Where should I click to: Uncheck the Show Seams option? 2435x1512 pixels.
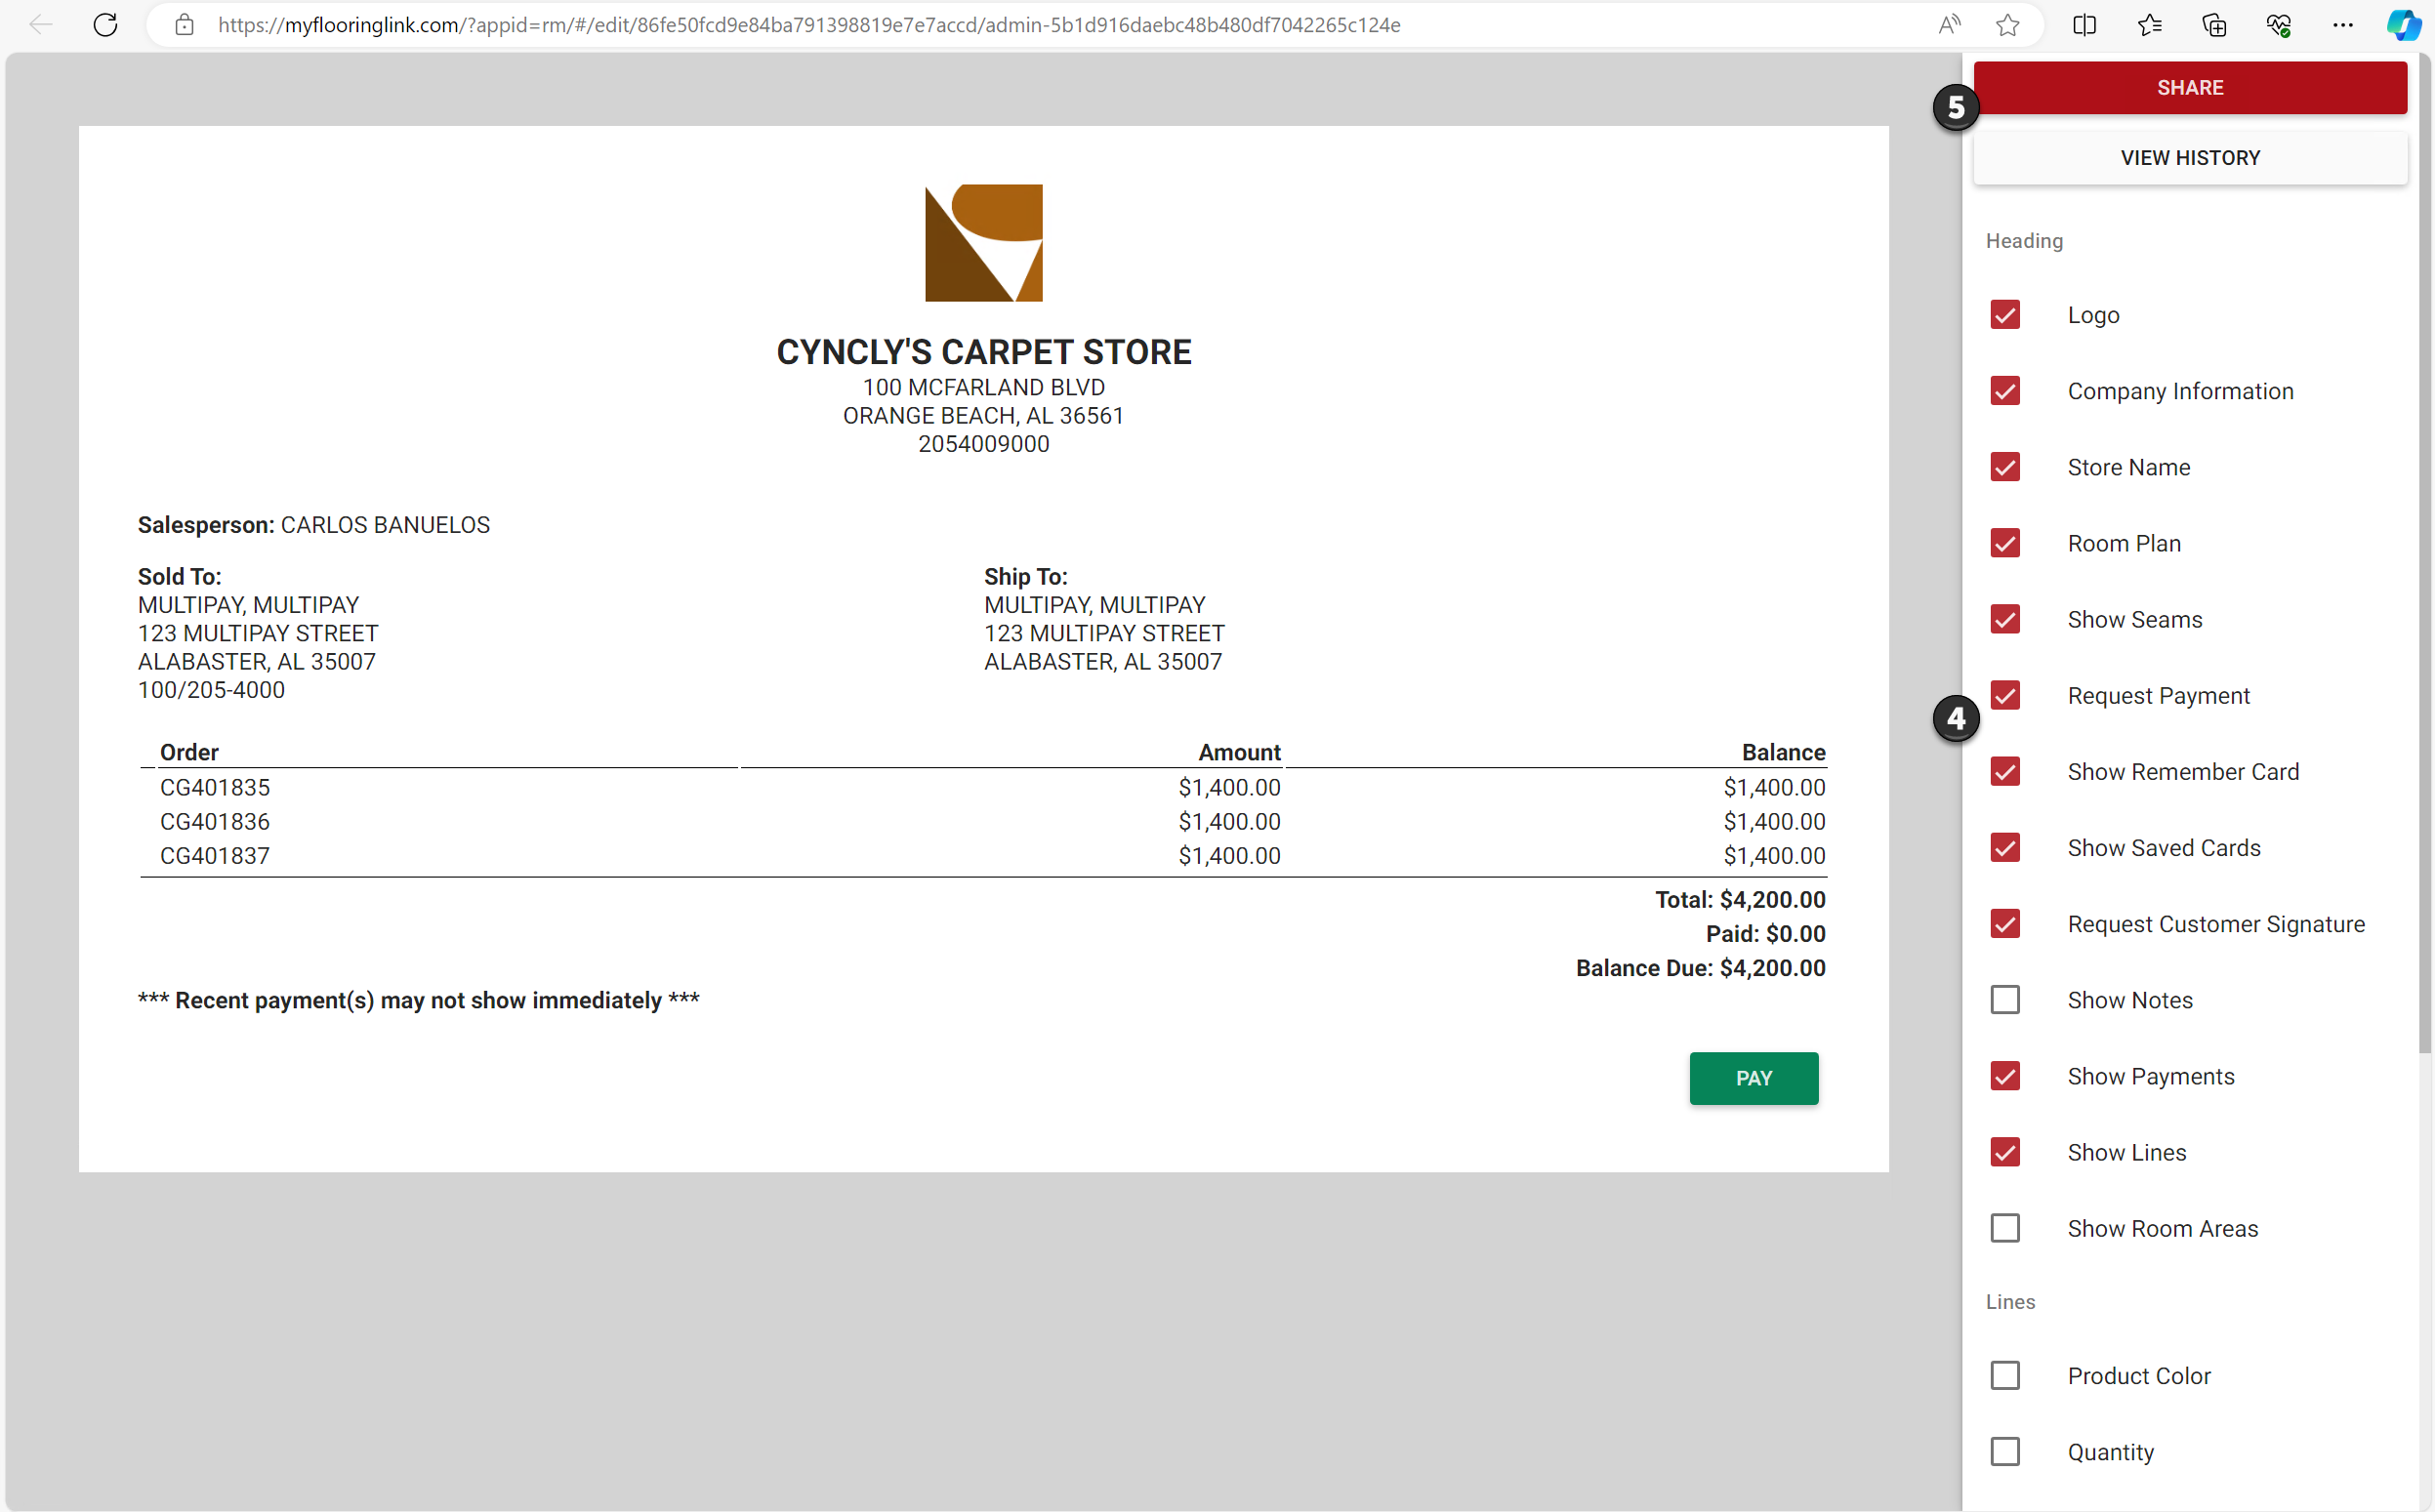point(2006,619)
